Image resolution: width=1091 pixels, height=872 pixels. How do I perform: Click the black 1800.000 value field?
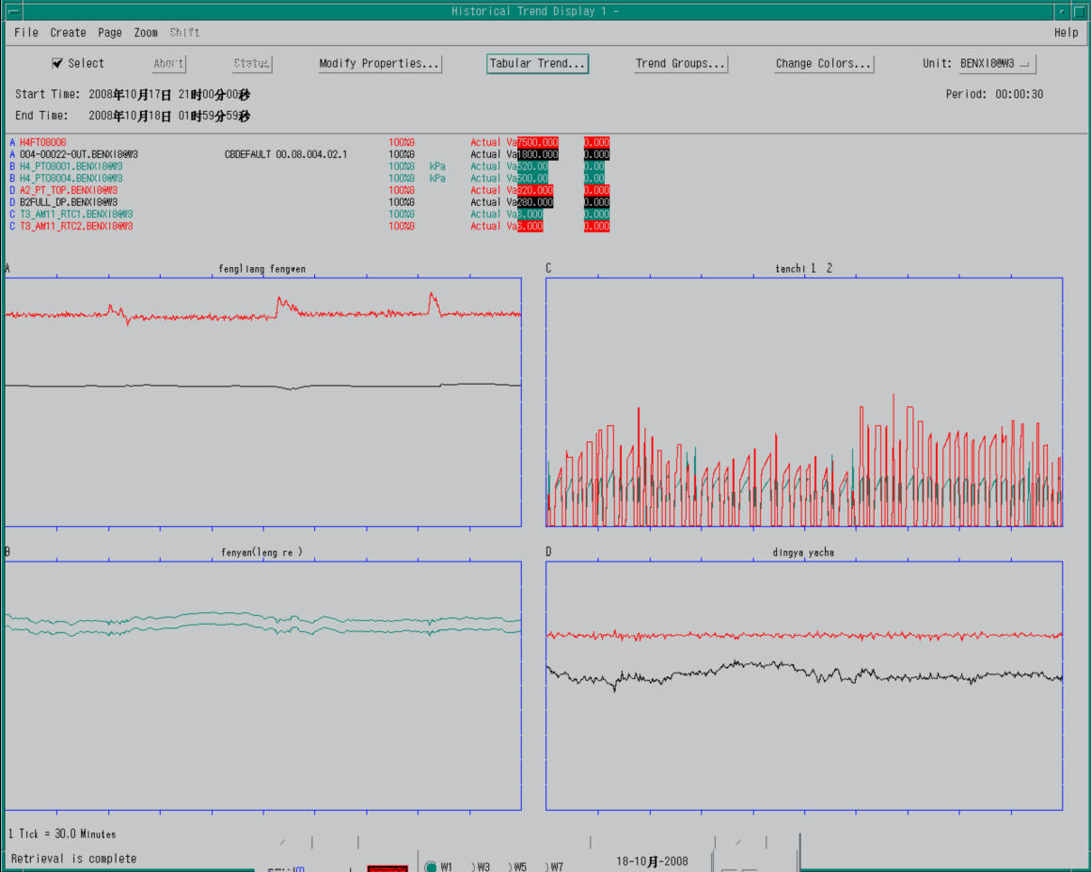538,154
